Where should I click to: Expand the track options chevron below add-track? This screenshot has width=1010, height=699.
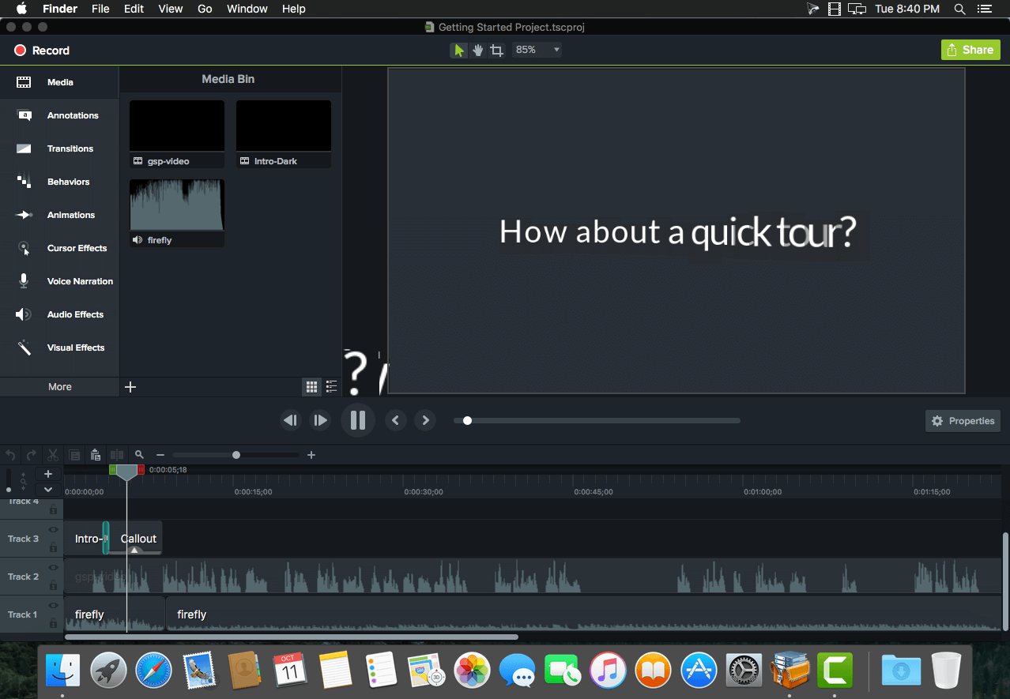pos(48,490)
